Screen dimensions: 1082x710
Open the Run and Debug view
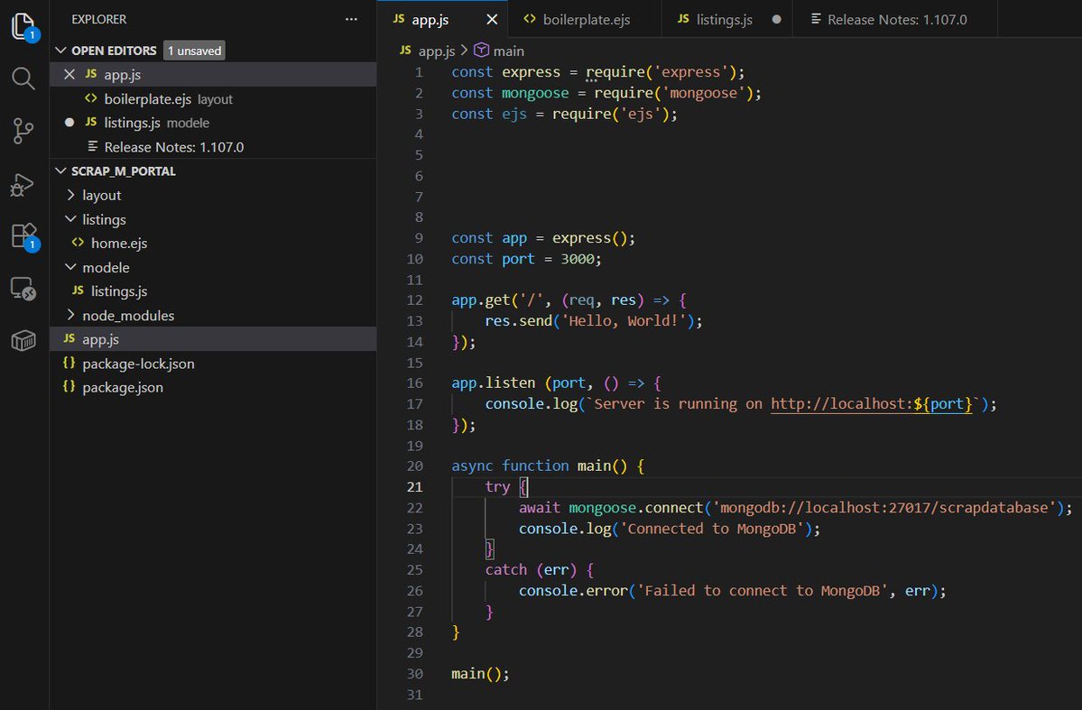tap(23, 184)
